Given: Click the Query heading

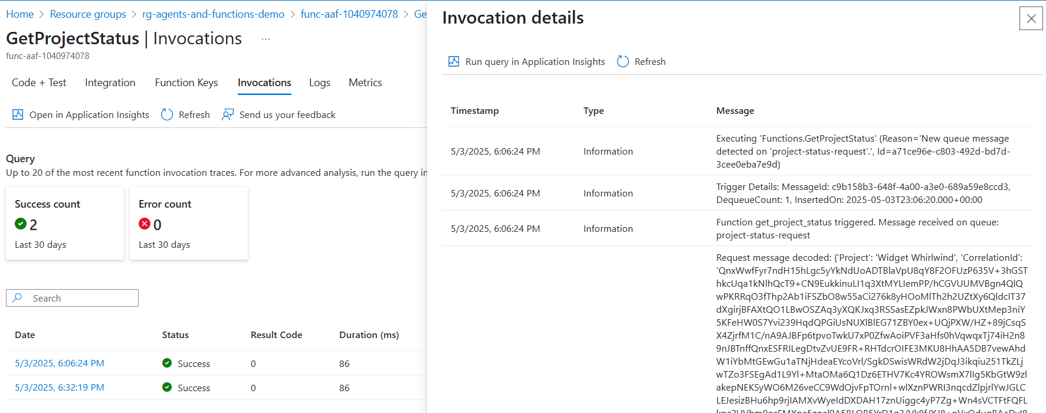Looking at the screenshot, I should [21, 159].
